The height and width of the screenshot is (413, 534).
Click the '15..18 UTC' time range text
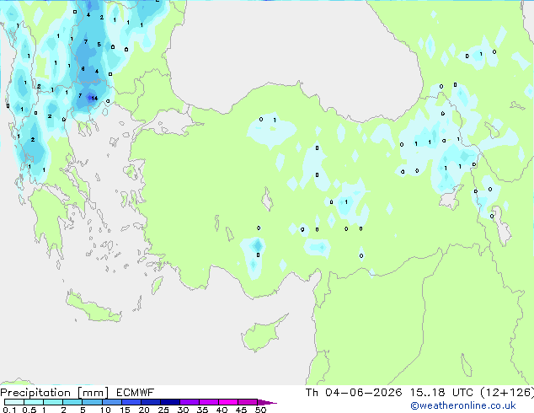click(441, 393)
